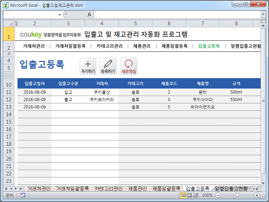Select the 카테고리관리 sheet tab
The image size is (269, 202).
(x=108, y=189)
